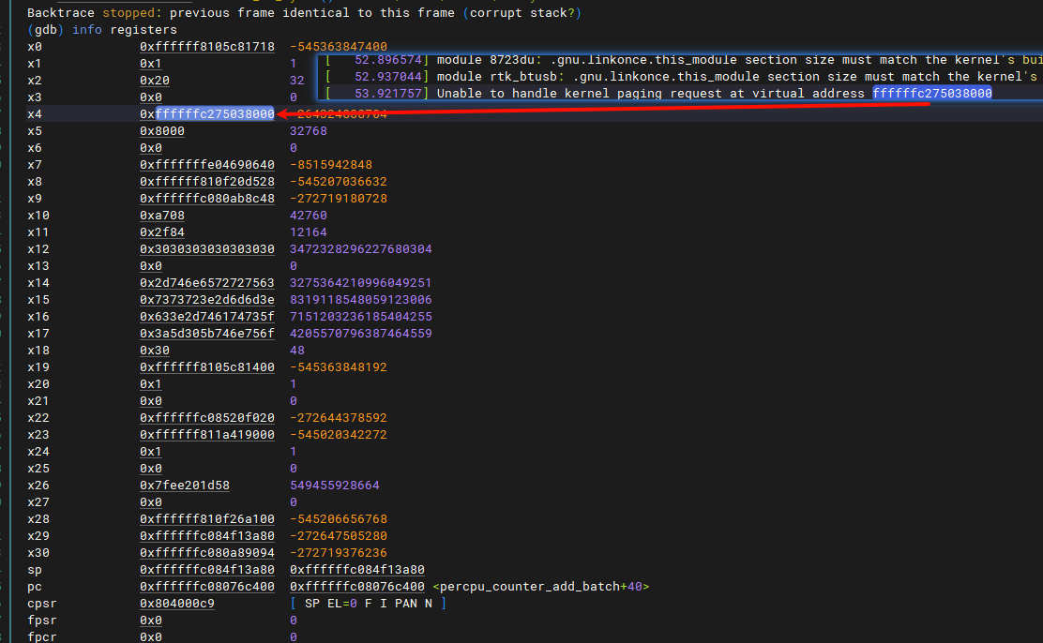Click the x0 hex value 0xffffff8105c81718
This screenshot has width=1043, height=643.
click(206, 47)
